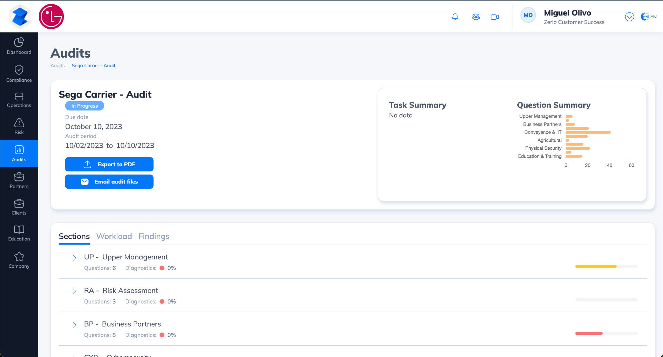This screenshot has height=357, width=663.
Task: Click the Email audit files button
Action: (x=109, y=181)
